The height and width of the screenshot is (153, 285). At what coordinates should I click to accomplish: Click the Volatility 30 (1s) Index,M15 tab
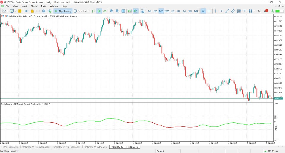click(x=124, y=147)
